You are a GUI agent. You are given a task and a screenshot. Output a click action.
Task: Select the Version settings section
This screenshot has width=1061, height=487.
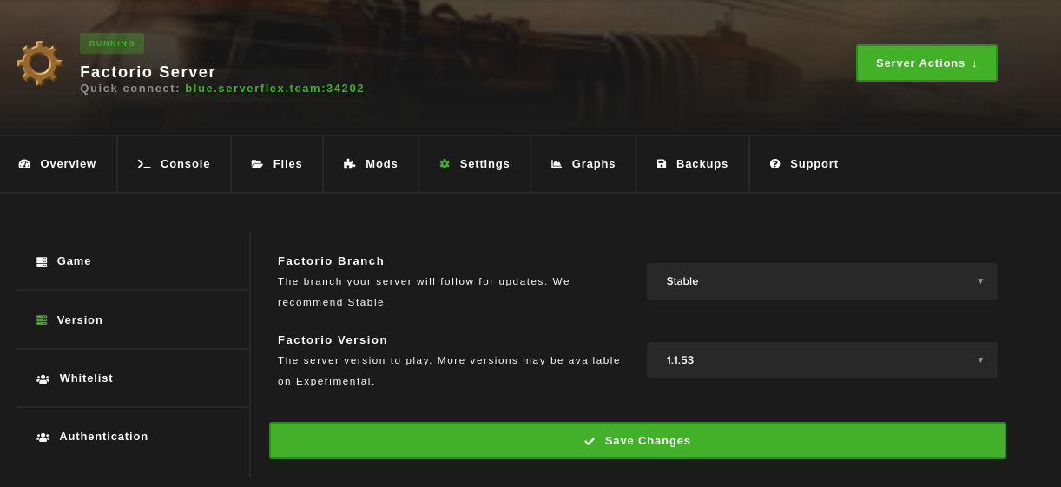point(133,320)
